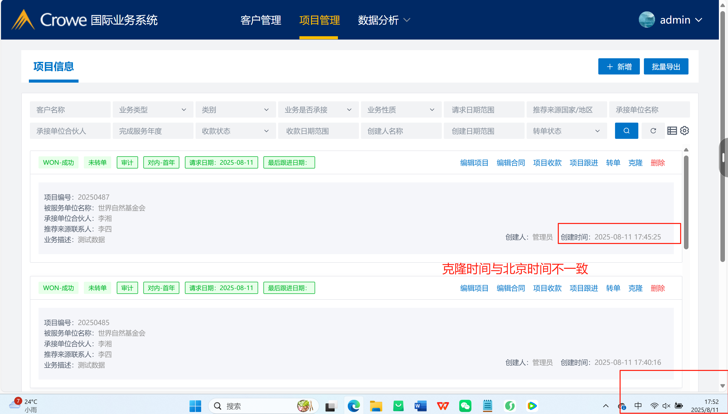Open the 转单状态 dropdown
728x414 pixels.
(566, 131)
